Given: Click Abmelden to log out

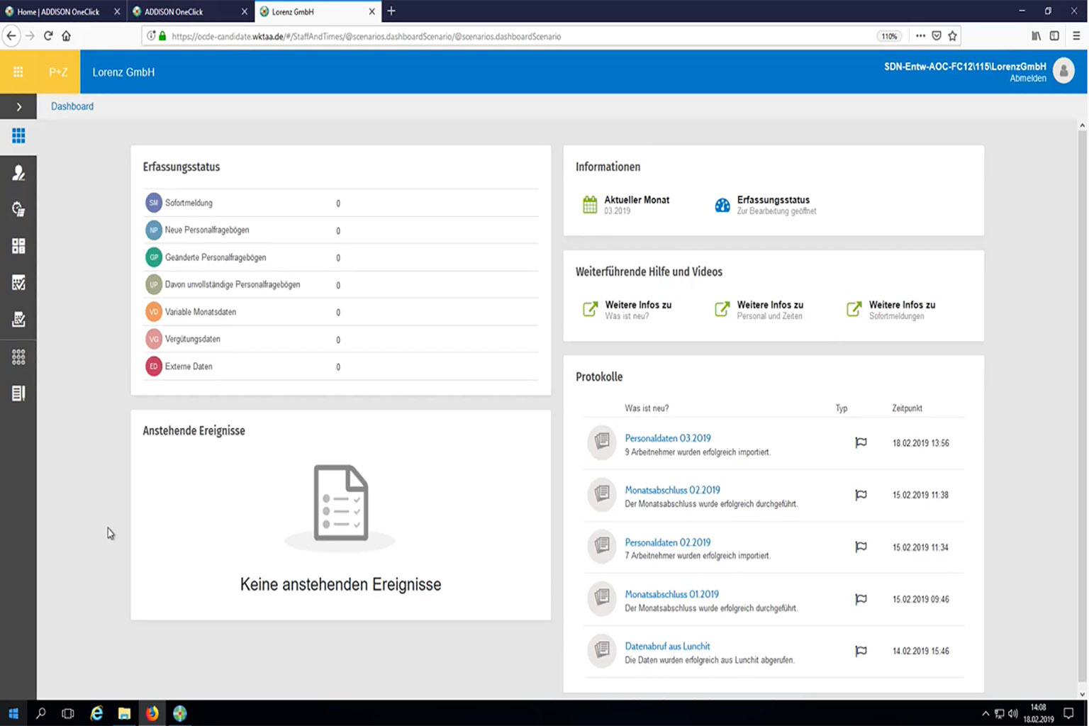Looking at the screenshot, I should coord(1027,79).
